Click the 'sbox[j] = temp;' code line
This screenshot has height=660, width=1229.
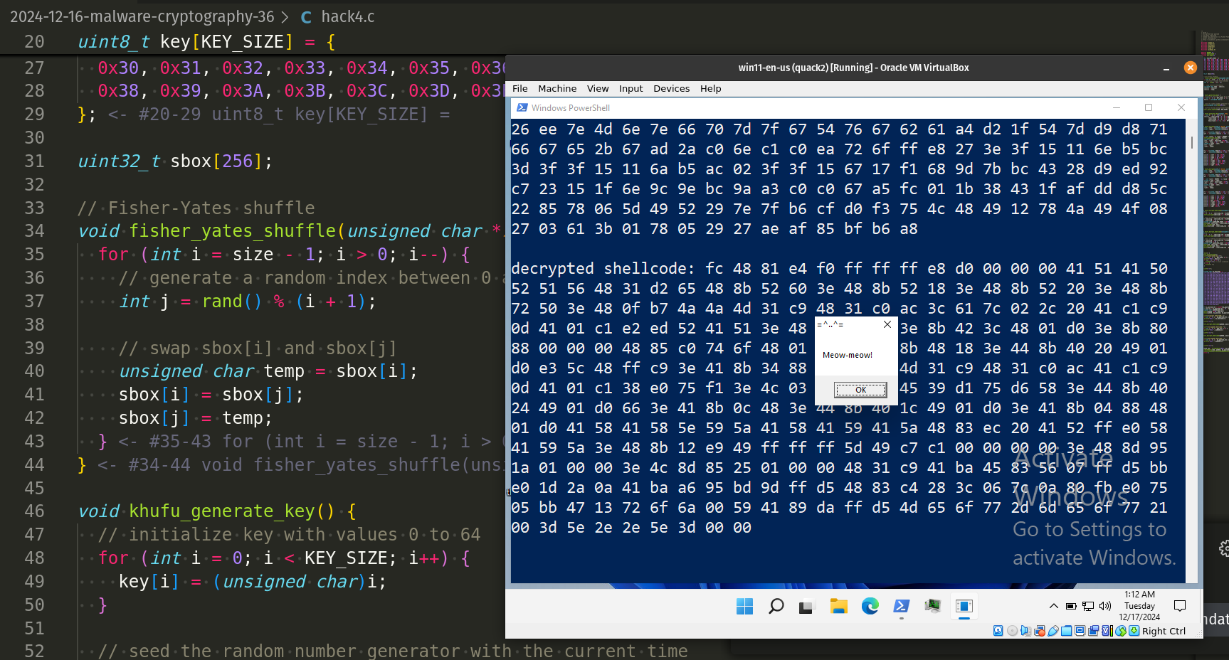coord(196,417)
